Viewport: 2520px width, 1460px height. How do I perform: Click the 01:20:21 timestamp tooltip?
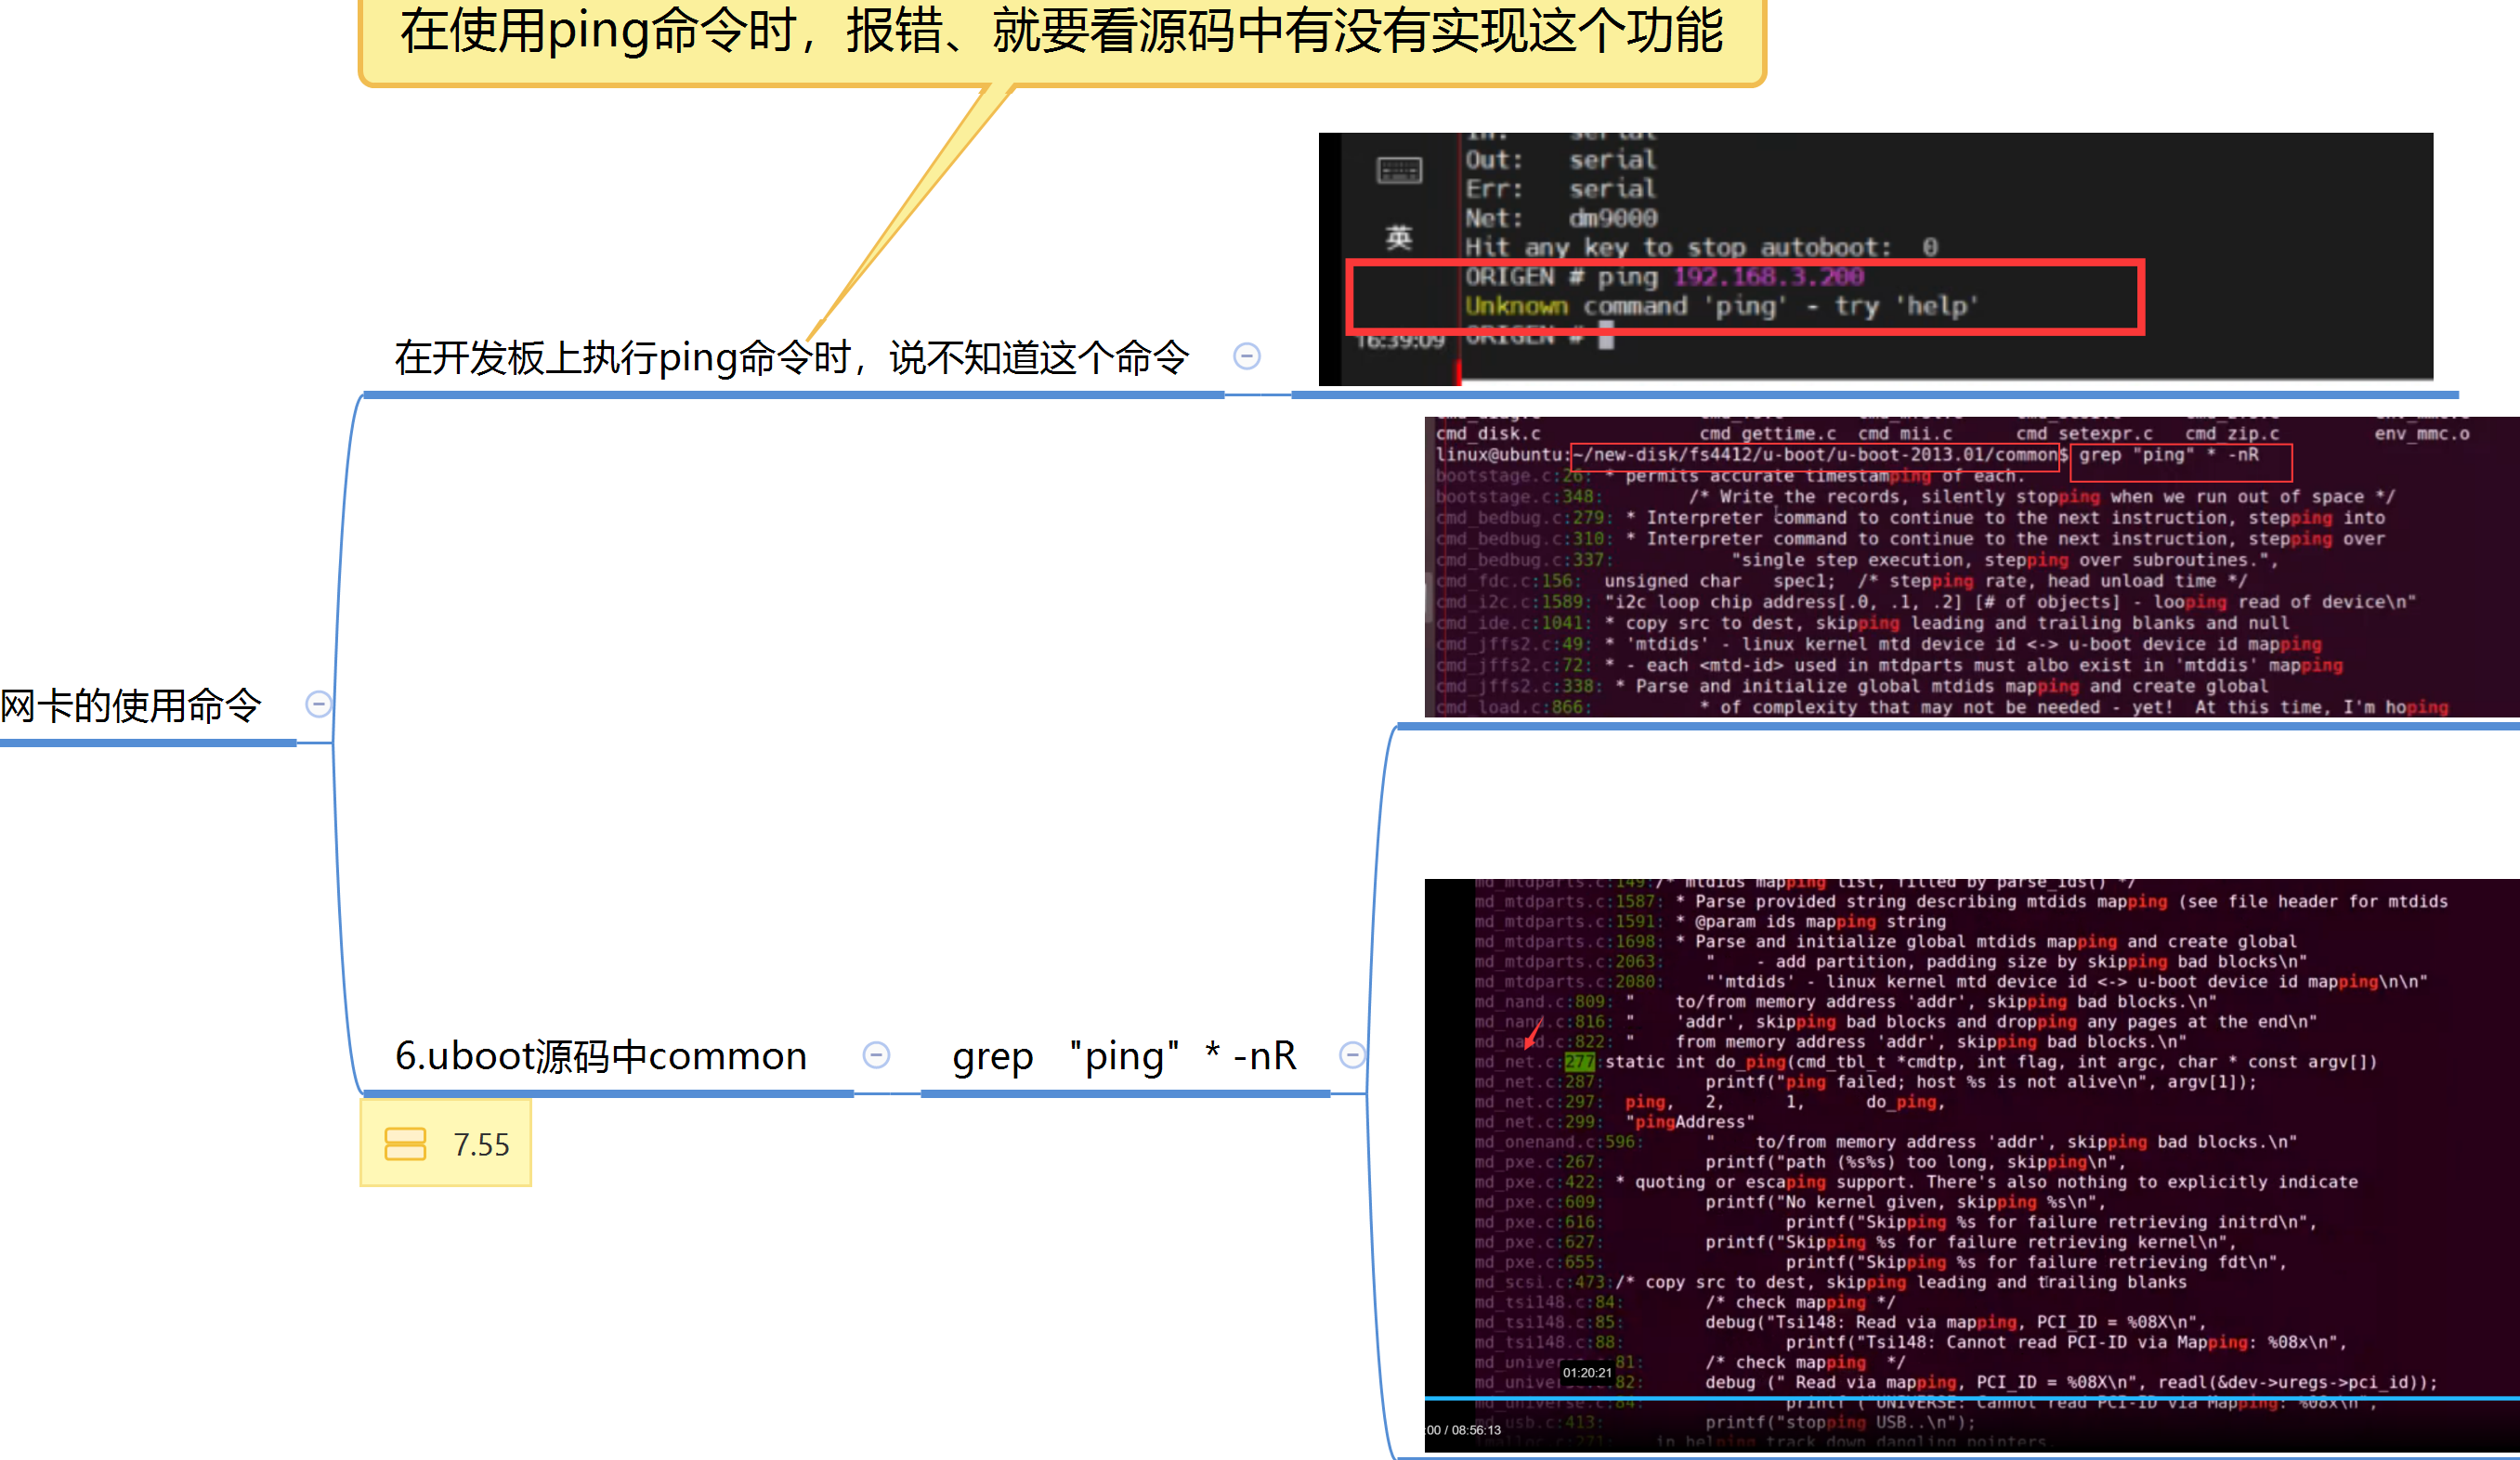1587,1373
